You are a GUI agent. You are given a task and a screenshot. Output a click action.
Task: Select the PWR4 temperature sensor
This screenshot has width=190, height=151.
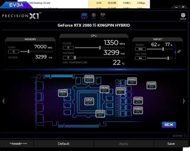pos(138,101)
